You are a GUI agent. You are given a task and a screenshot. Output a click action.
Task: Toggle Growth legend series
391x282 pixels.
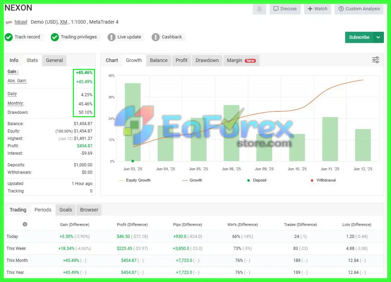[192, 180]
